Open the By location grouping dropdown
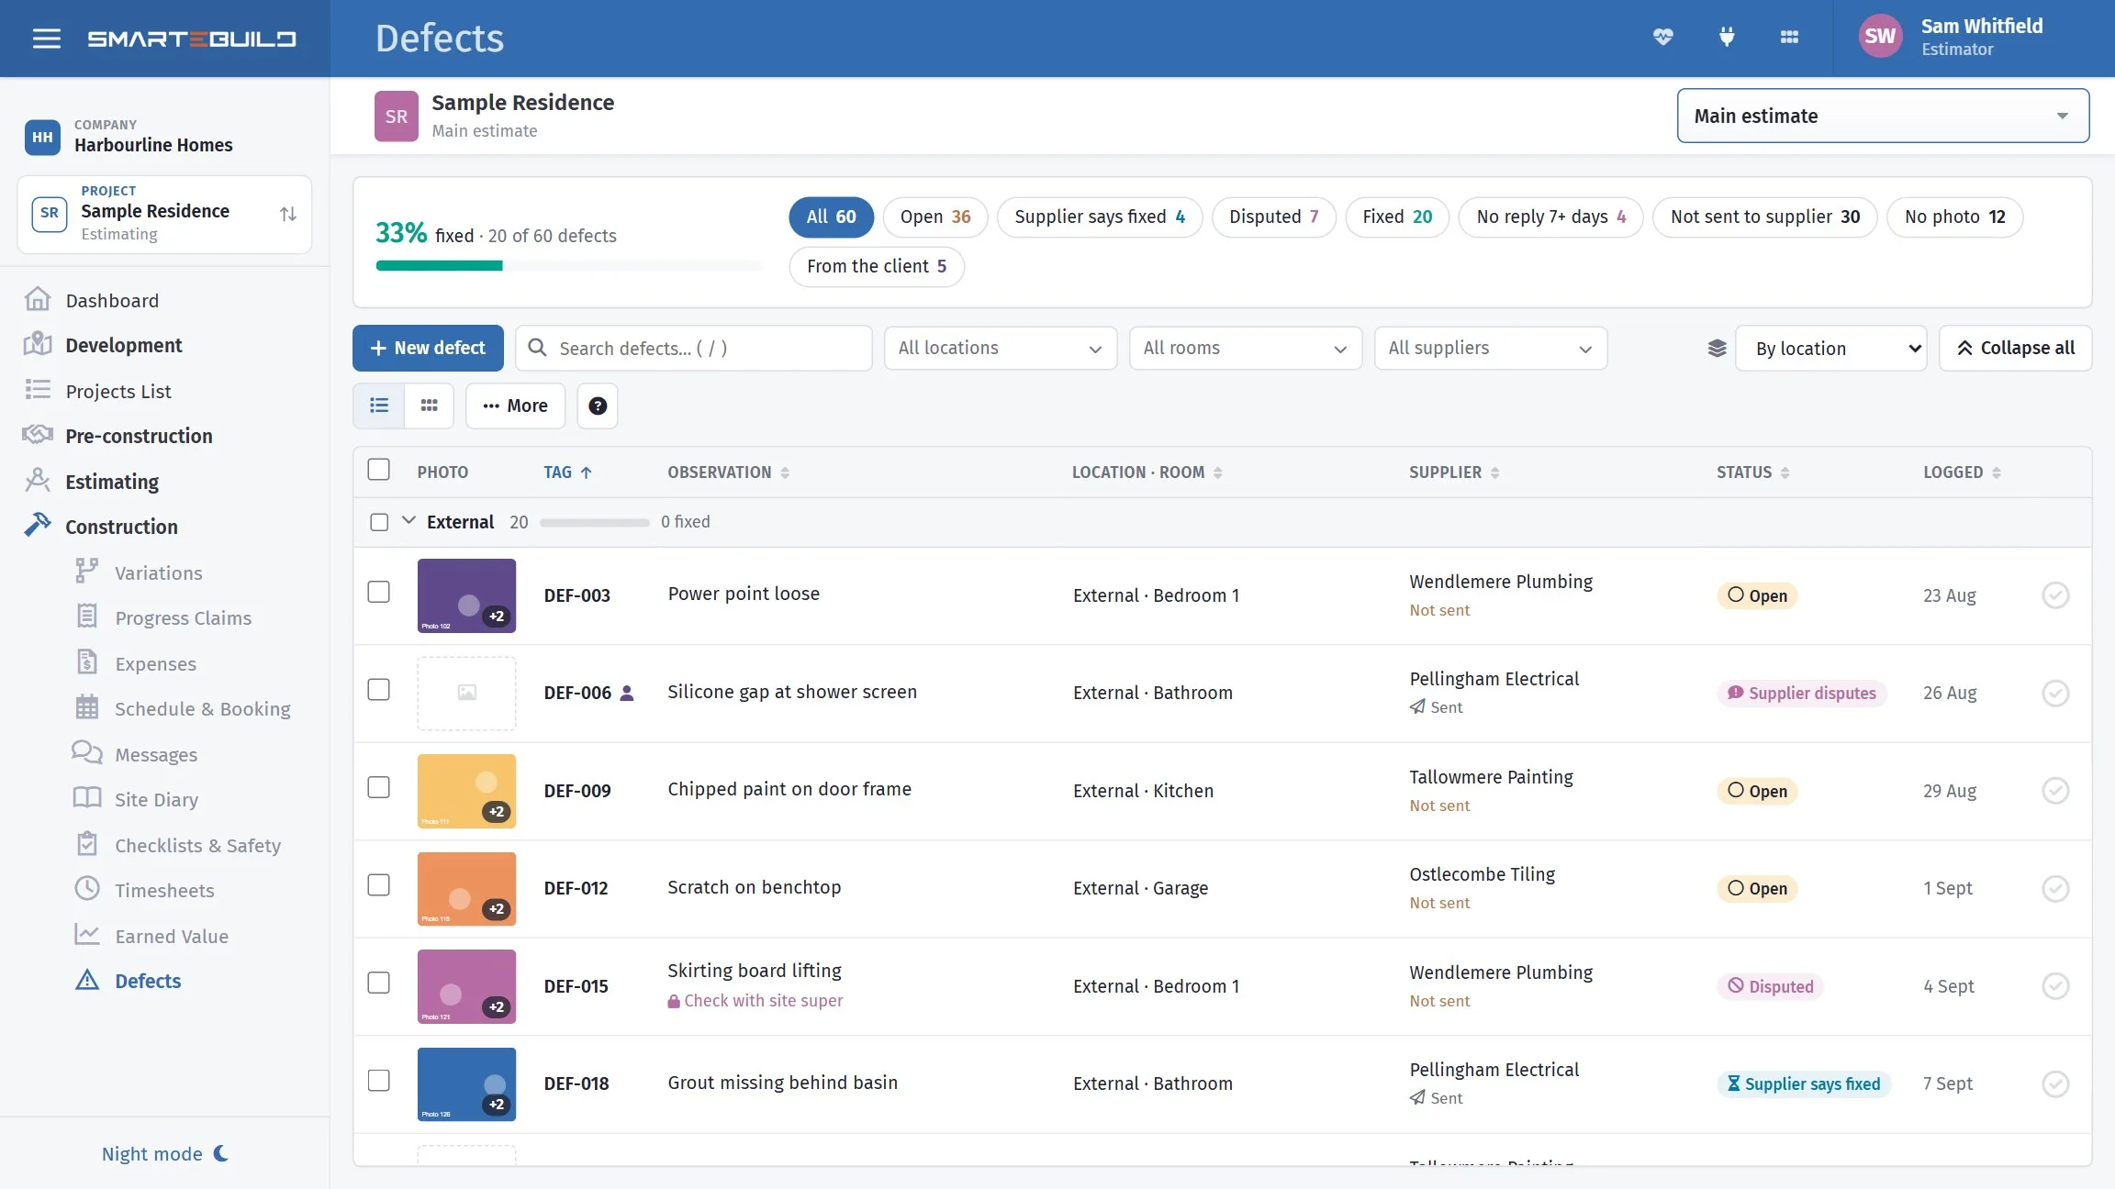Screen dimensions: 2115x1189 pos(1831,349)
